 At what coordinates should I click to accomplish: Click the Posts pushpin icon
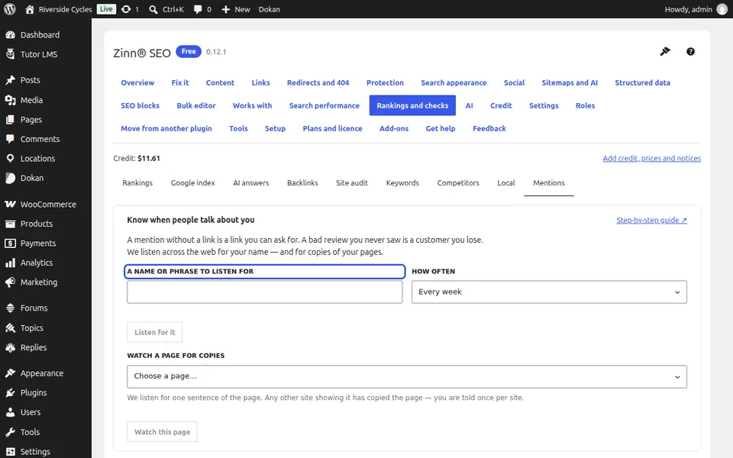(10, 80)
